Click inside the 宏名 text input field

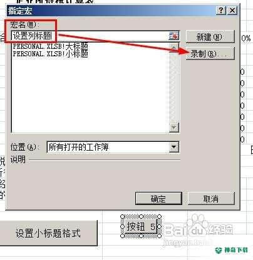(90, 36)
